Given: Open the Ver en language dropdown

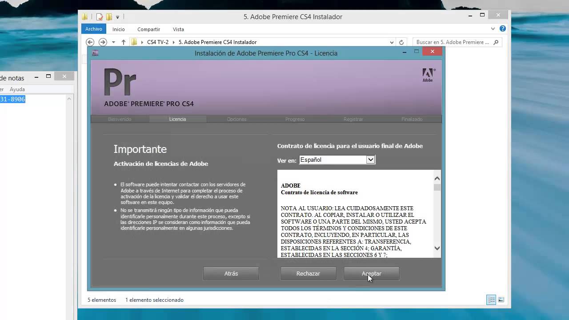Looking at the screenshot, I should coord(337,160).
